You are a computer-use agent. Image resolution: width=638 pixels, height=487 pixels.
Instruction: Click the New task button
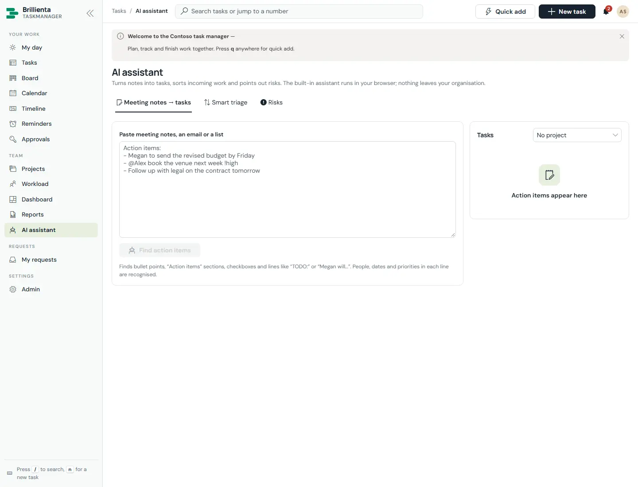pyautogui.click(x=567, y=12)
